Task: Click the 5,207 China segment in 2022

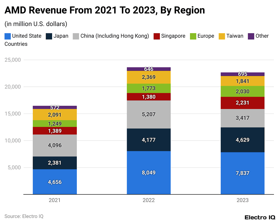Action: (x=149, y=114)
